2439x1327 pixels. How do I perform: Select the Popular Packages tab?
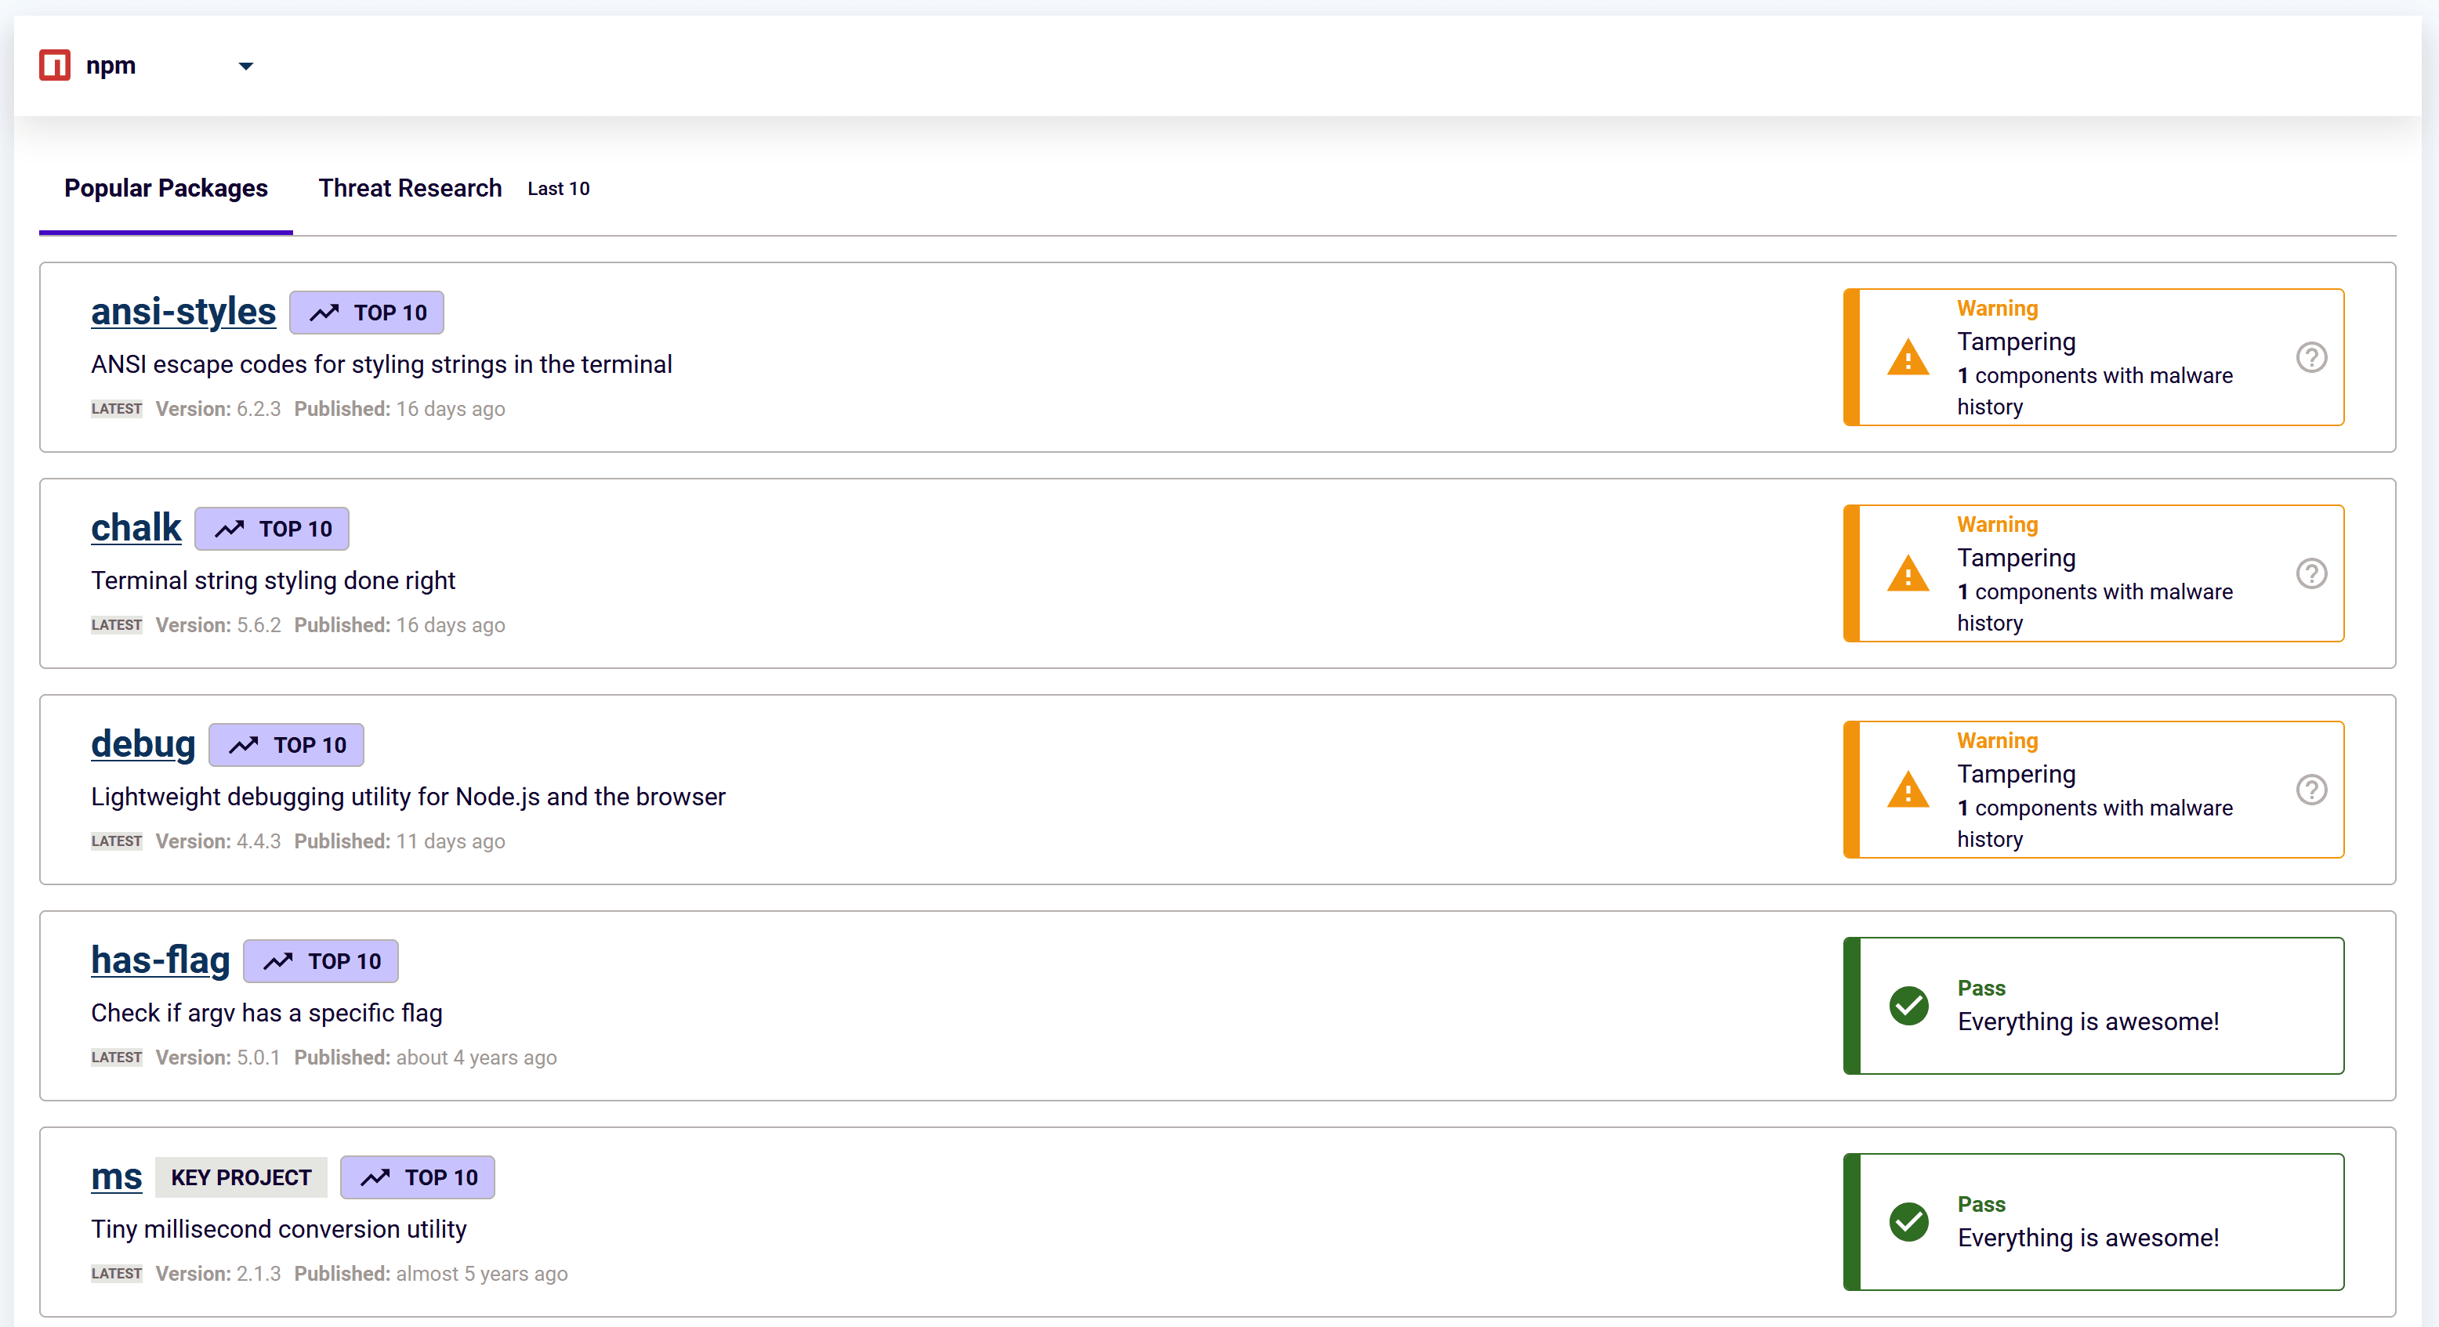tap(165, 187)
